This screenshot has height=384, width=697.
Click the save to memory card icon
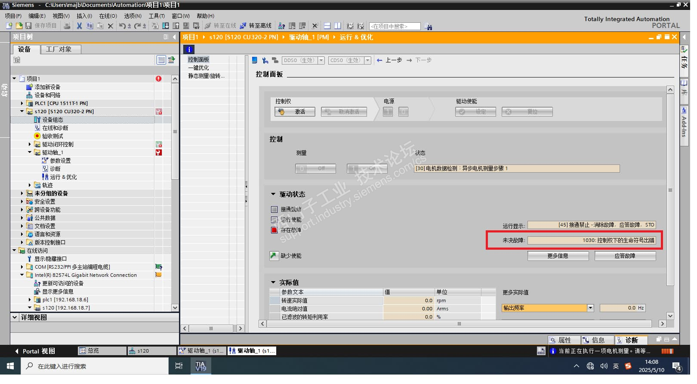coord(254,60)
